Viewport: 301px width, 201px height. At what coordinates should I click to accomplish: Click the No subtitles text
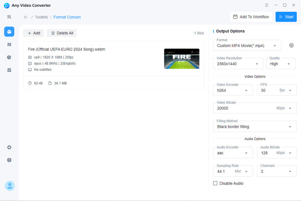tap(43, 70)
